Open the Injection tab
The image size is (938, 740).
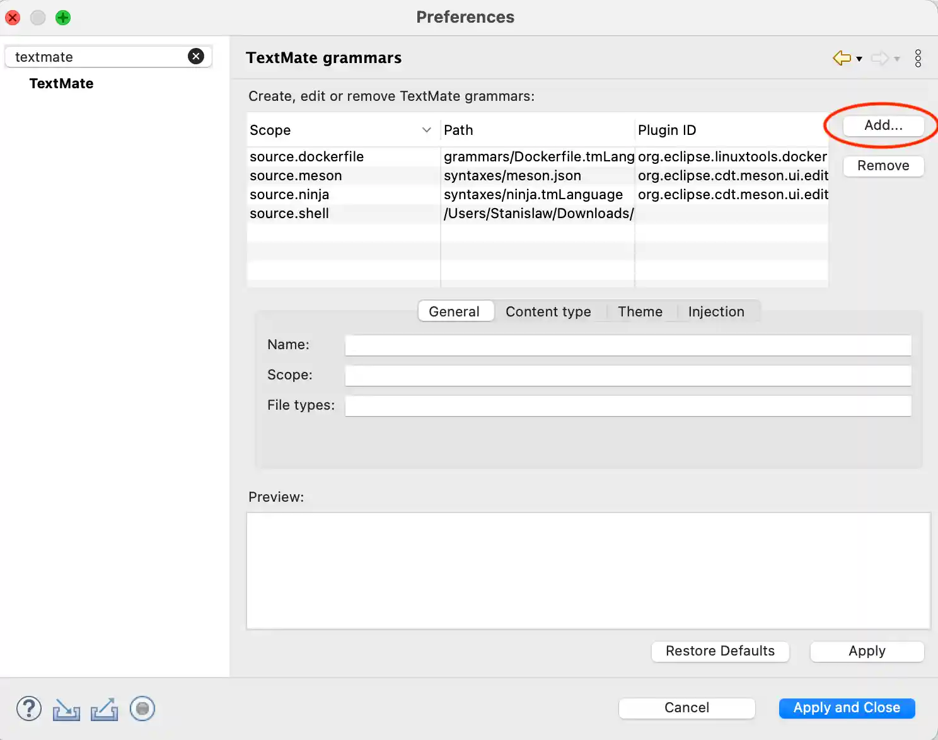pyautogui.click(x=716, y=311)
